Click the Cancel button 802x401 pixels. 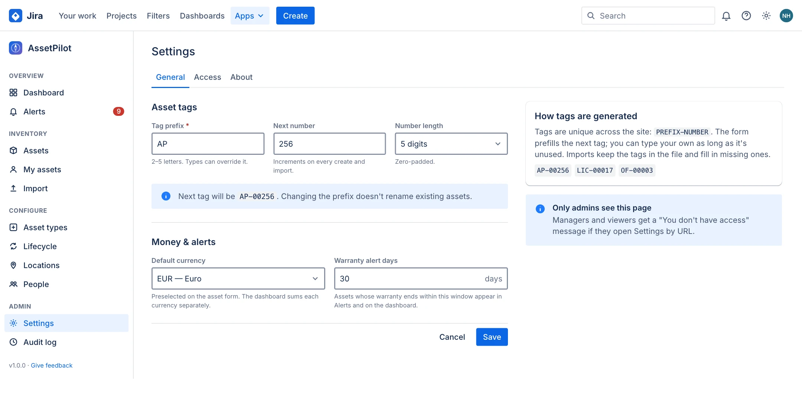pos(452,337)
